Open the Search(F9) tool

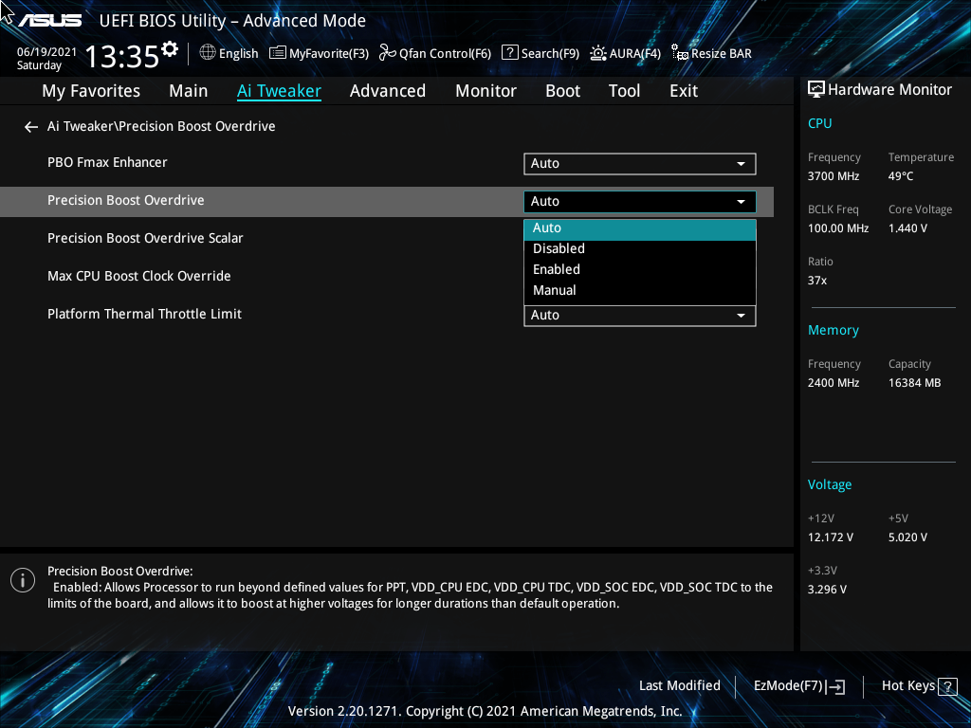[540, 53]
